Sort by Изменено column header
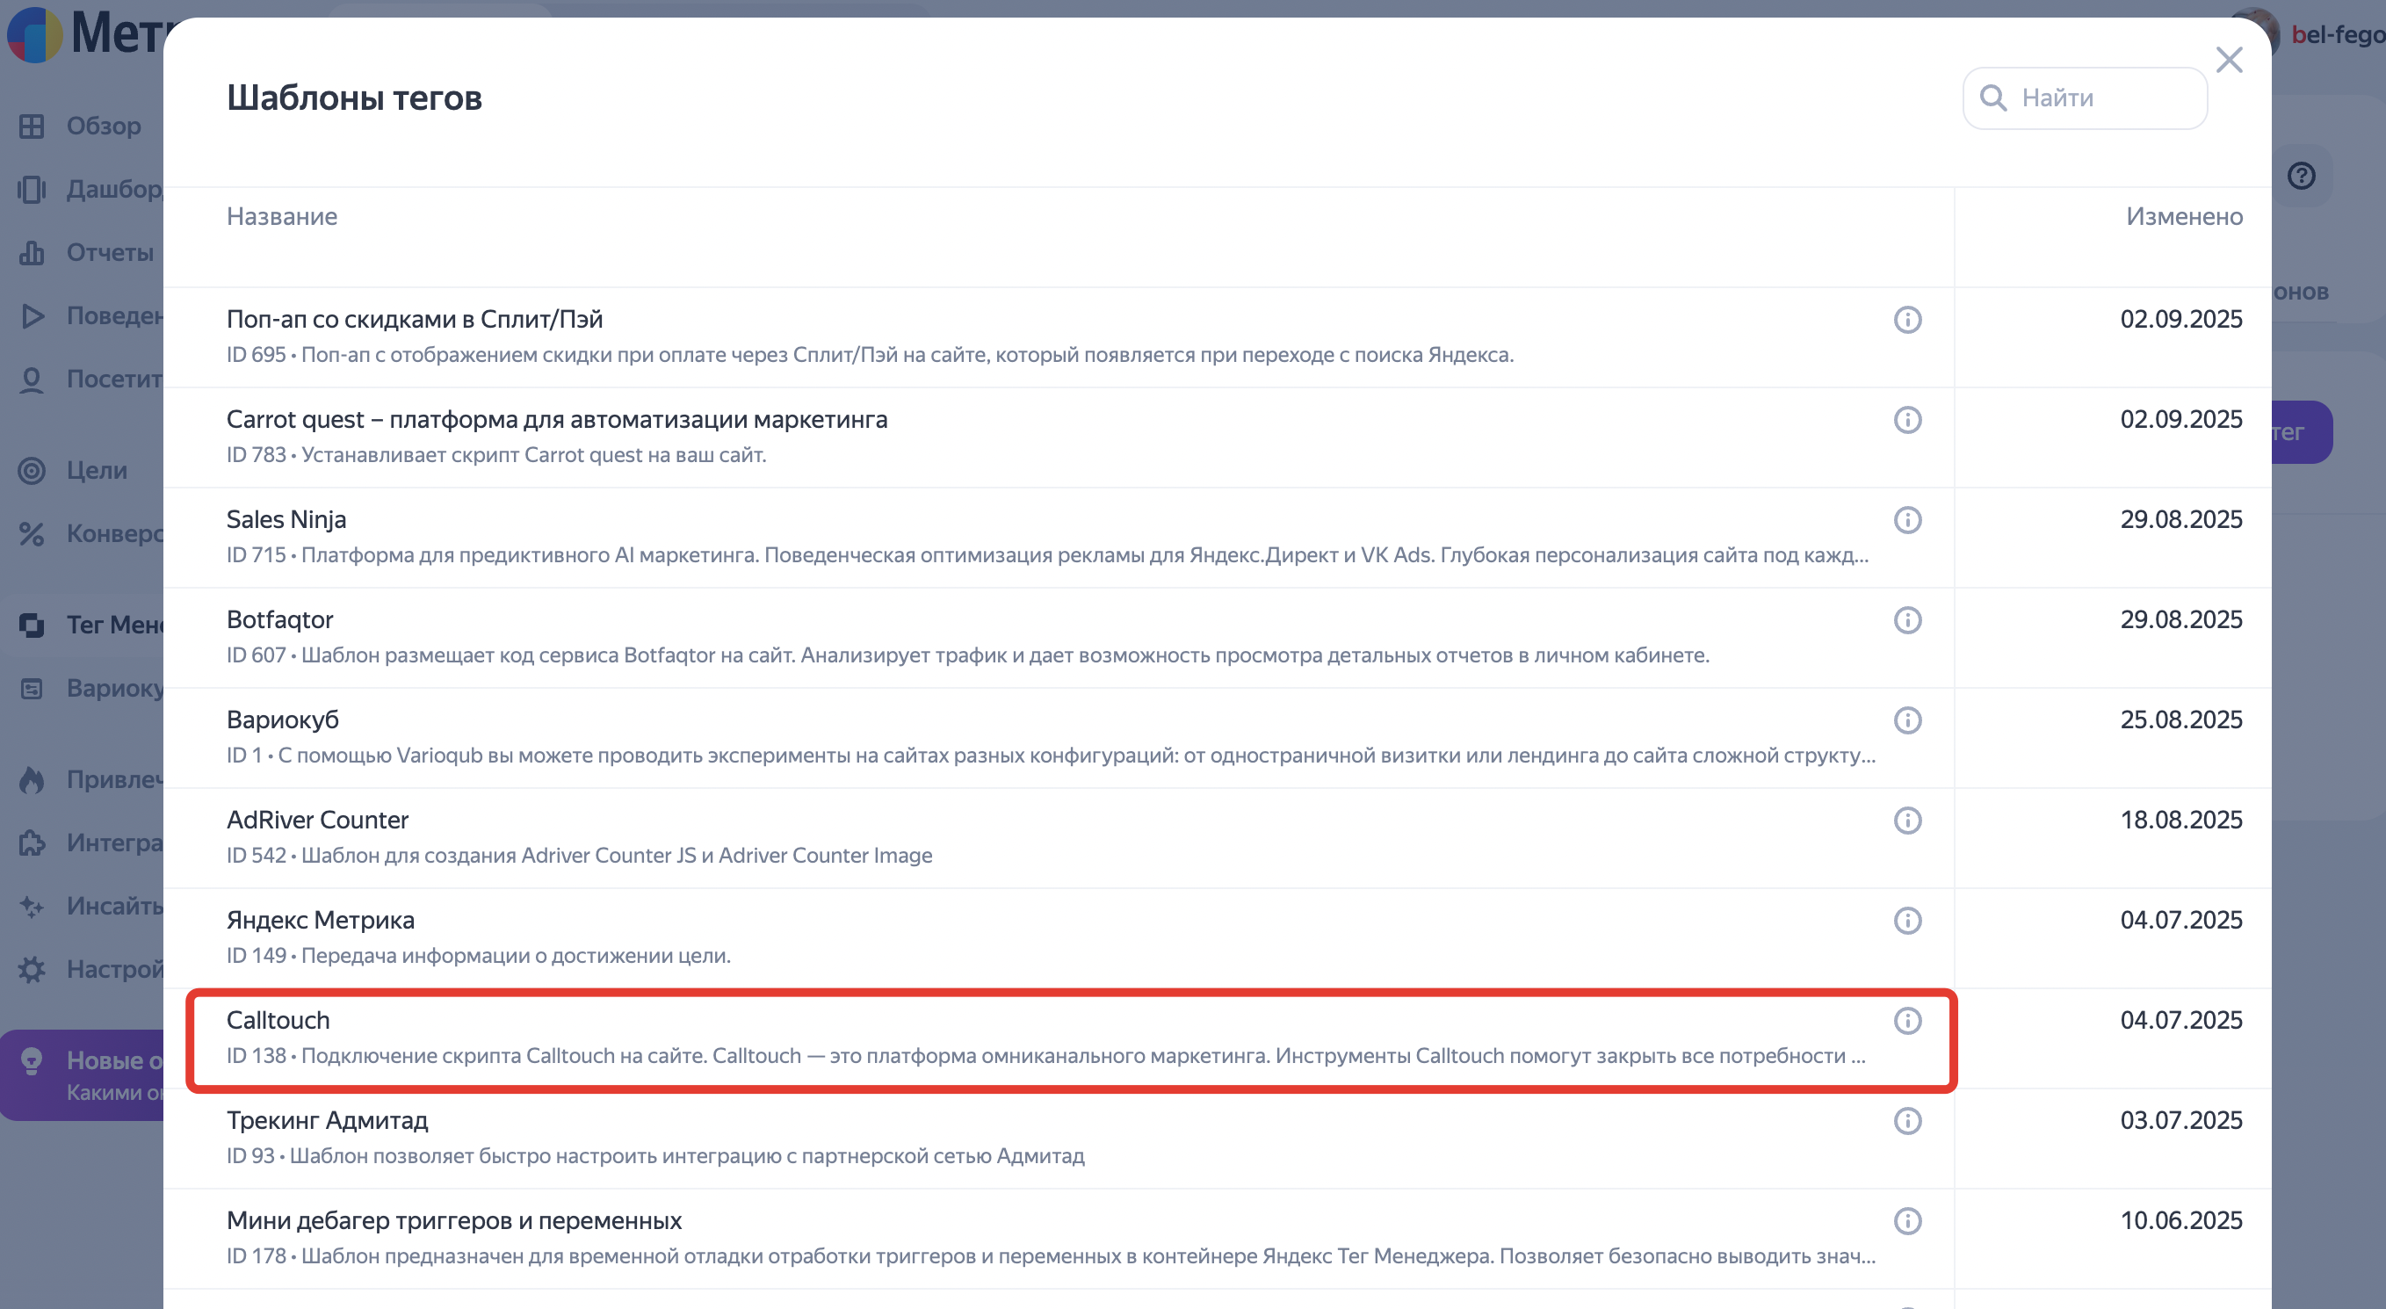Screen dimensions: 2386x1309 click(2183, 217)
